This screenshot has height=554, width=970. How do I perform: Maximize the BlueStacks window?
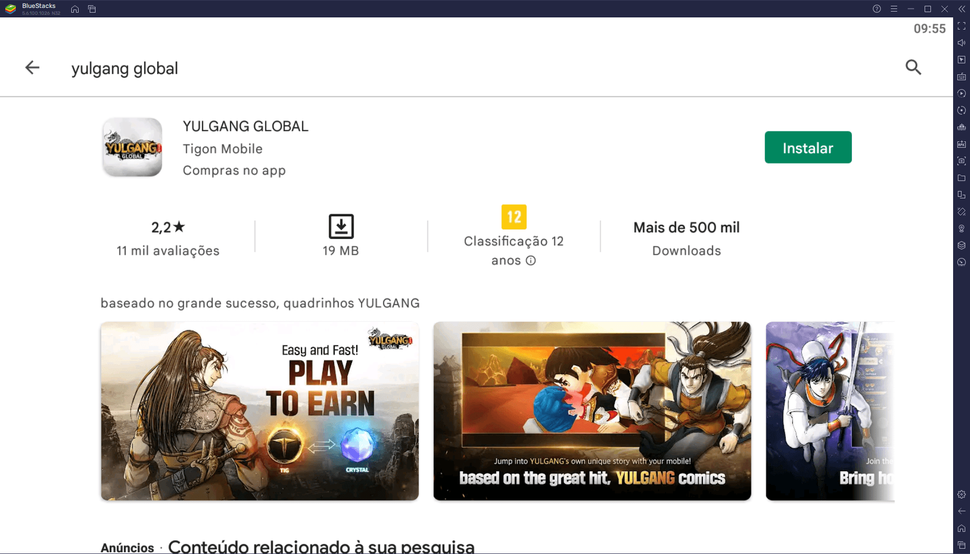point(927,9)
